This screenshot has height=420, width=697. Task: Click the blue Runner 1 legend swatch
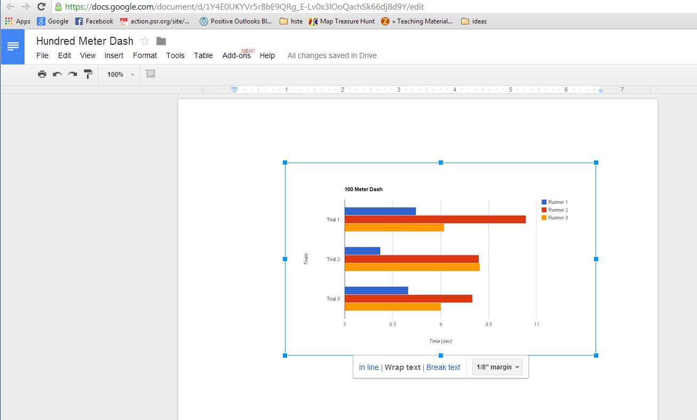[544, 202]
